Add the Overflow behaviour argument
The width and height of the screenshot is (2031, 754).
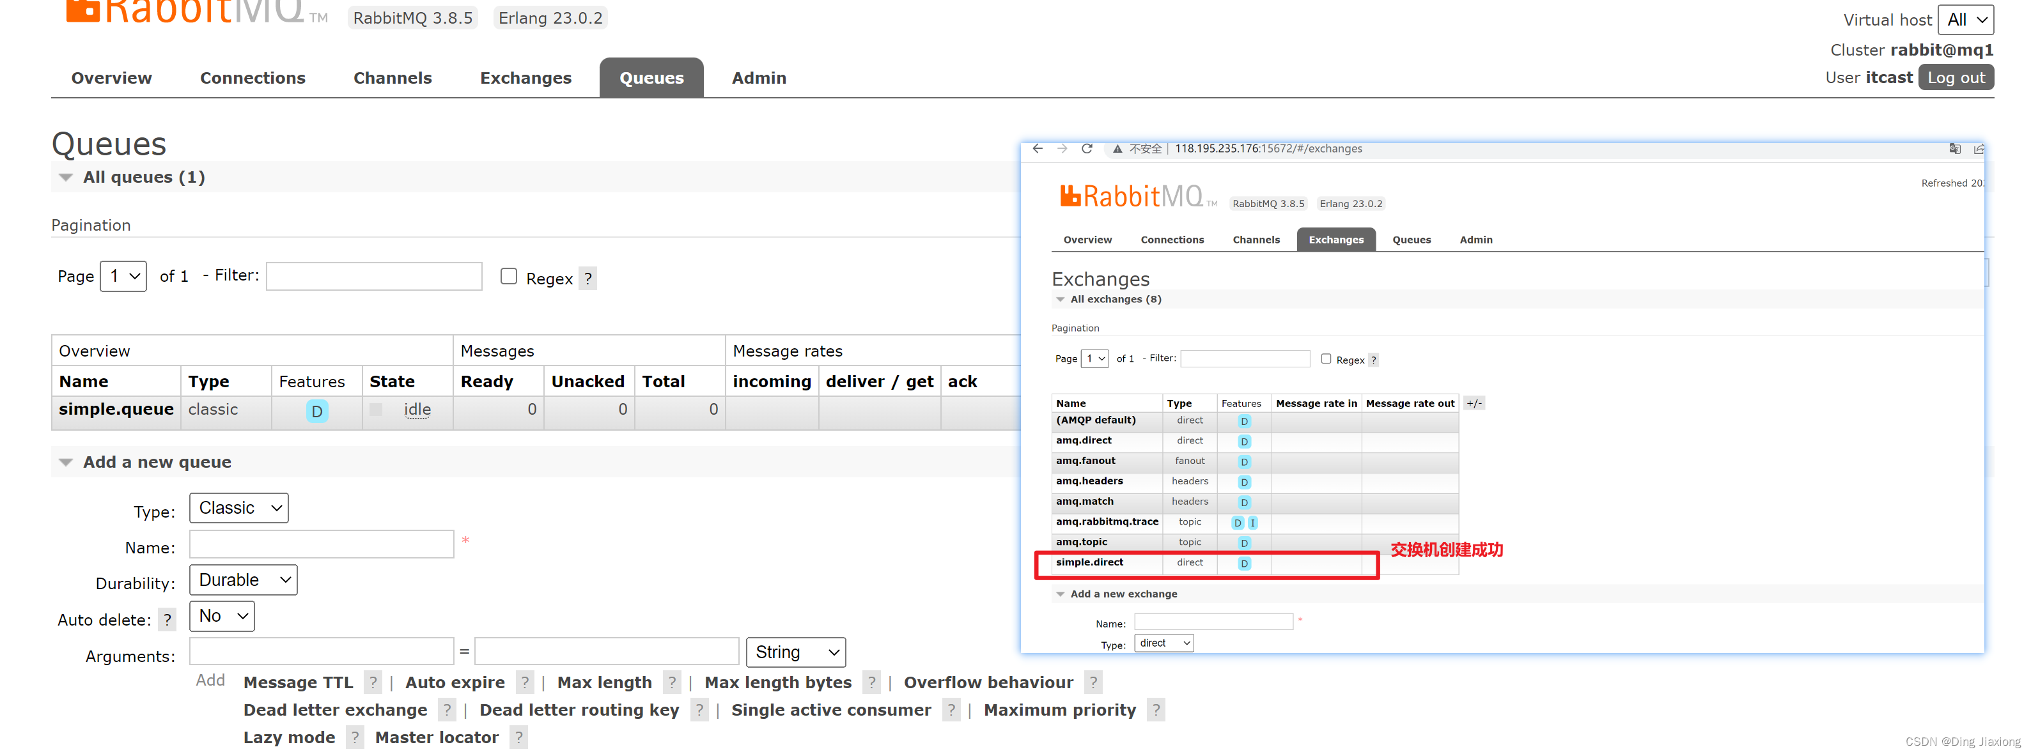coord(989,682)
